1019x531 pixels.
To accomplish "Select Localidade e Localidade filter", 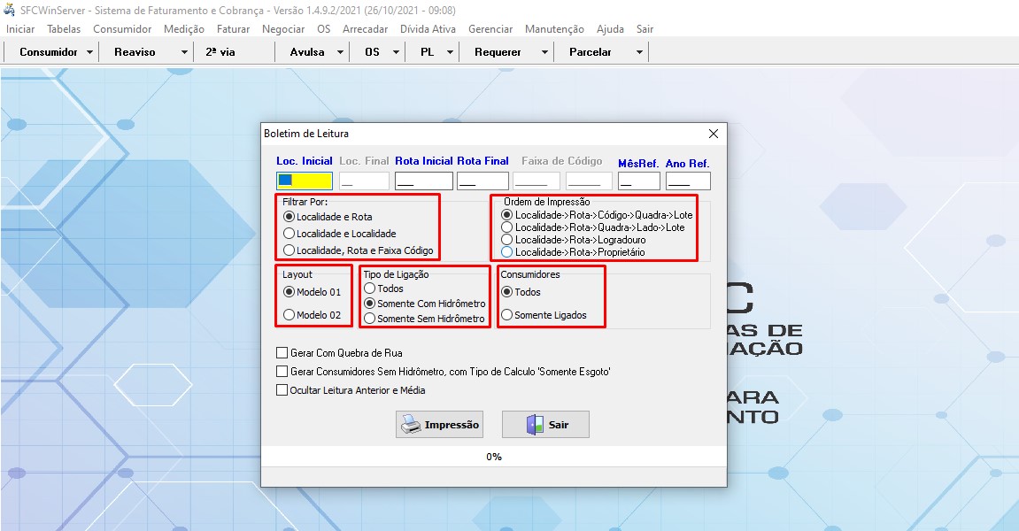I will (289, 234).
